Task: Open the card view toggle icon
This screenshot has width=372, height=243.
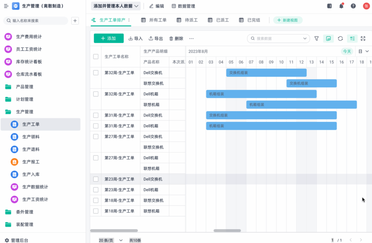Action: coord(328,38)
